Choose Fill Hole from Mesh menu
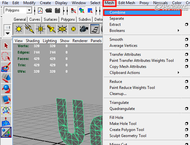The height and width of the screenshot is (145, 190). point(116,118)
